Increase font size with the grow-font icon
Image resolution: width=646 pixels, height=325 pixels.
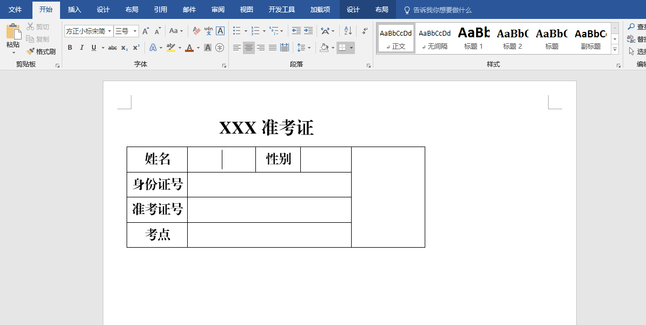coord(146,31)
